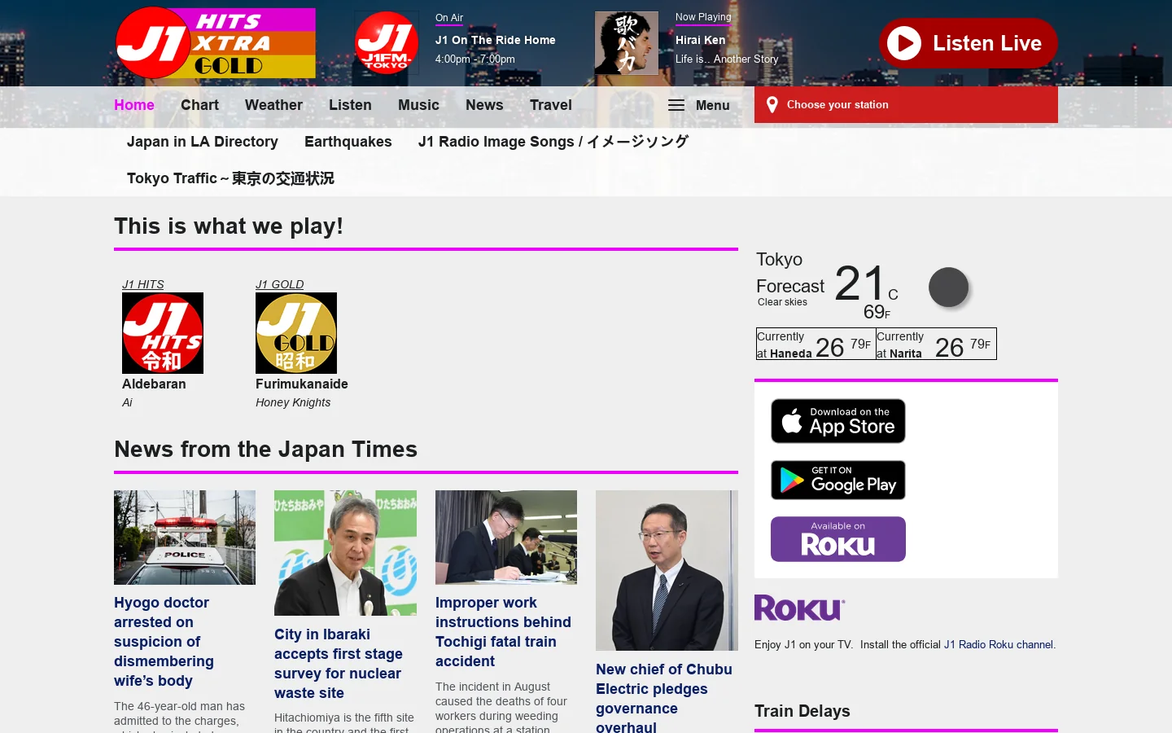Click the J1 Hits Xtra Gold logo
This screenshot has width=1172, height=733.
[x=215, y=43]
